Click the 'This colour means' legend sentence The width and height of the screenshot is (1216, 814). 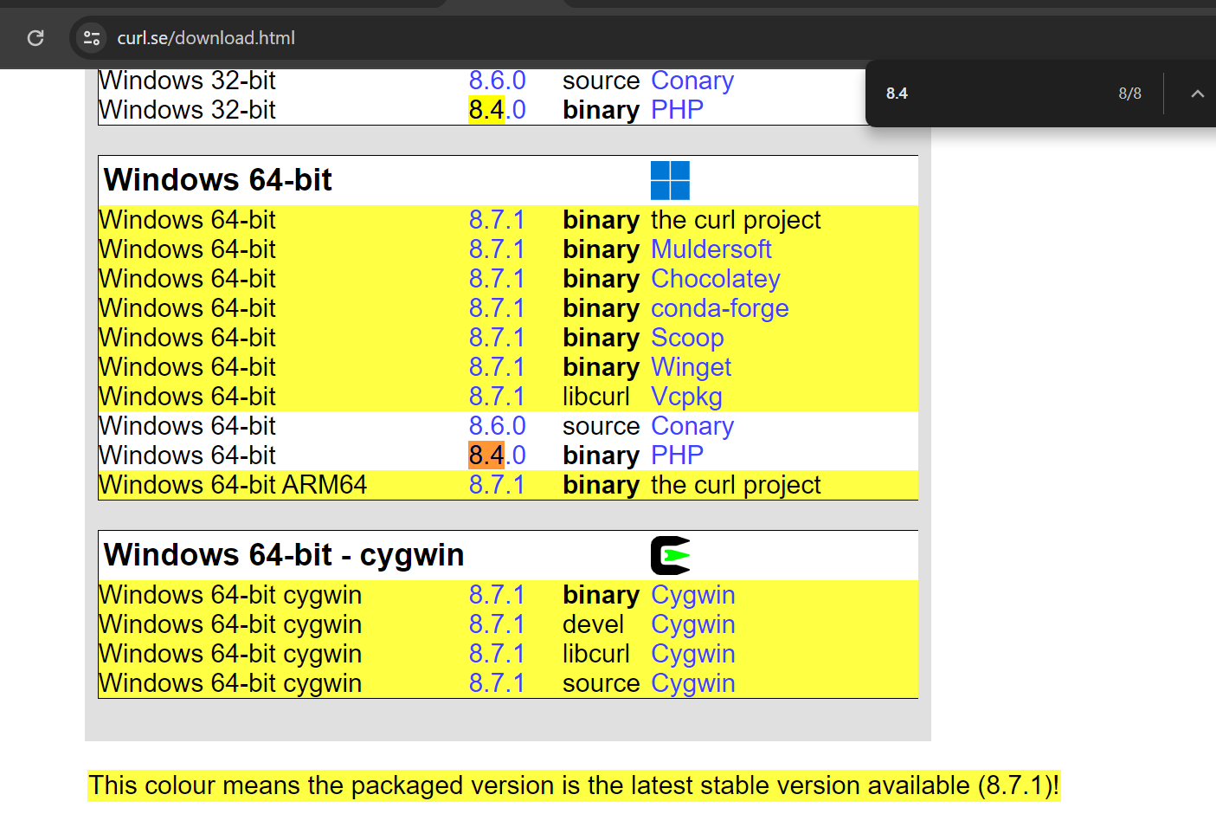click(574, 785)
